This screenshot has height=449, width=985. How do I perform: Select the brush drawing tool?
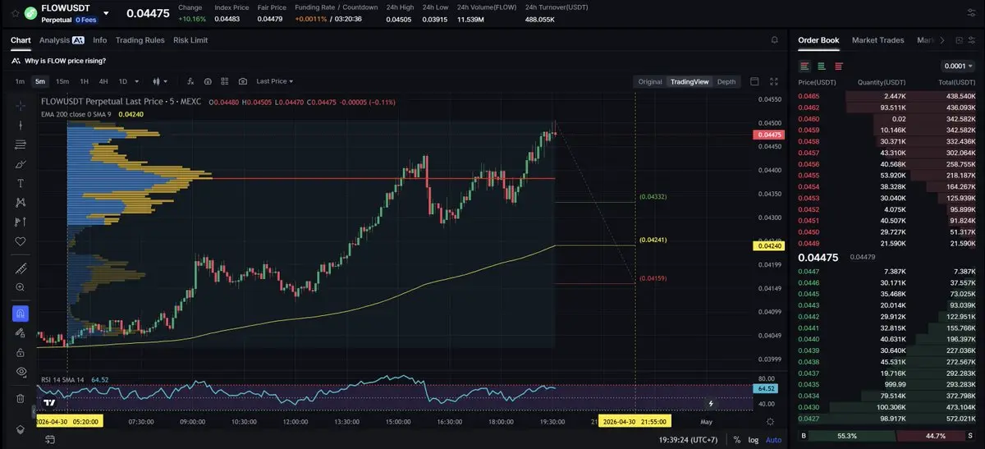pyautogui.click(x=21, y=163)
